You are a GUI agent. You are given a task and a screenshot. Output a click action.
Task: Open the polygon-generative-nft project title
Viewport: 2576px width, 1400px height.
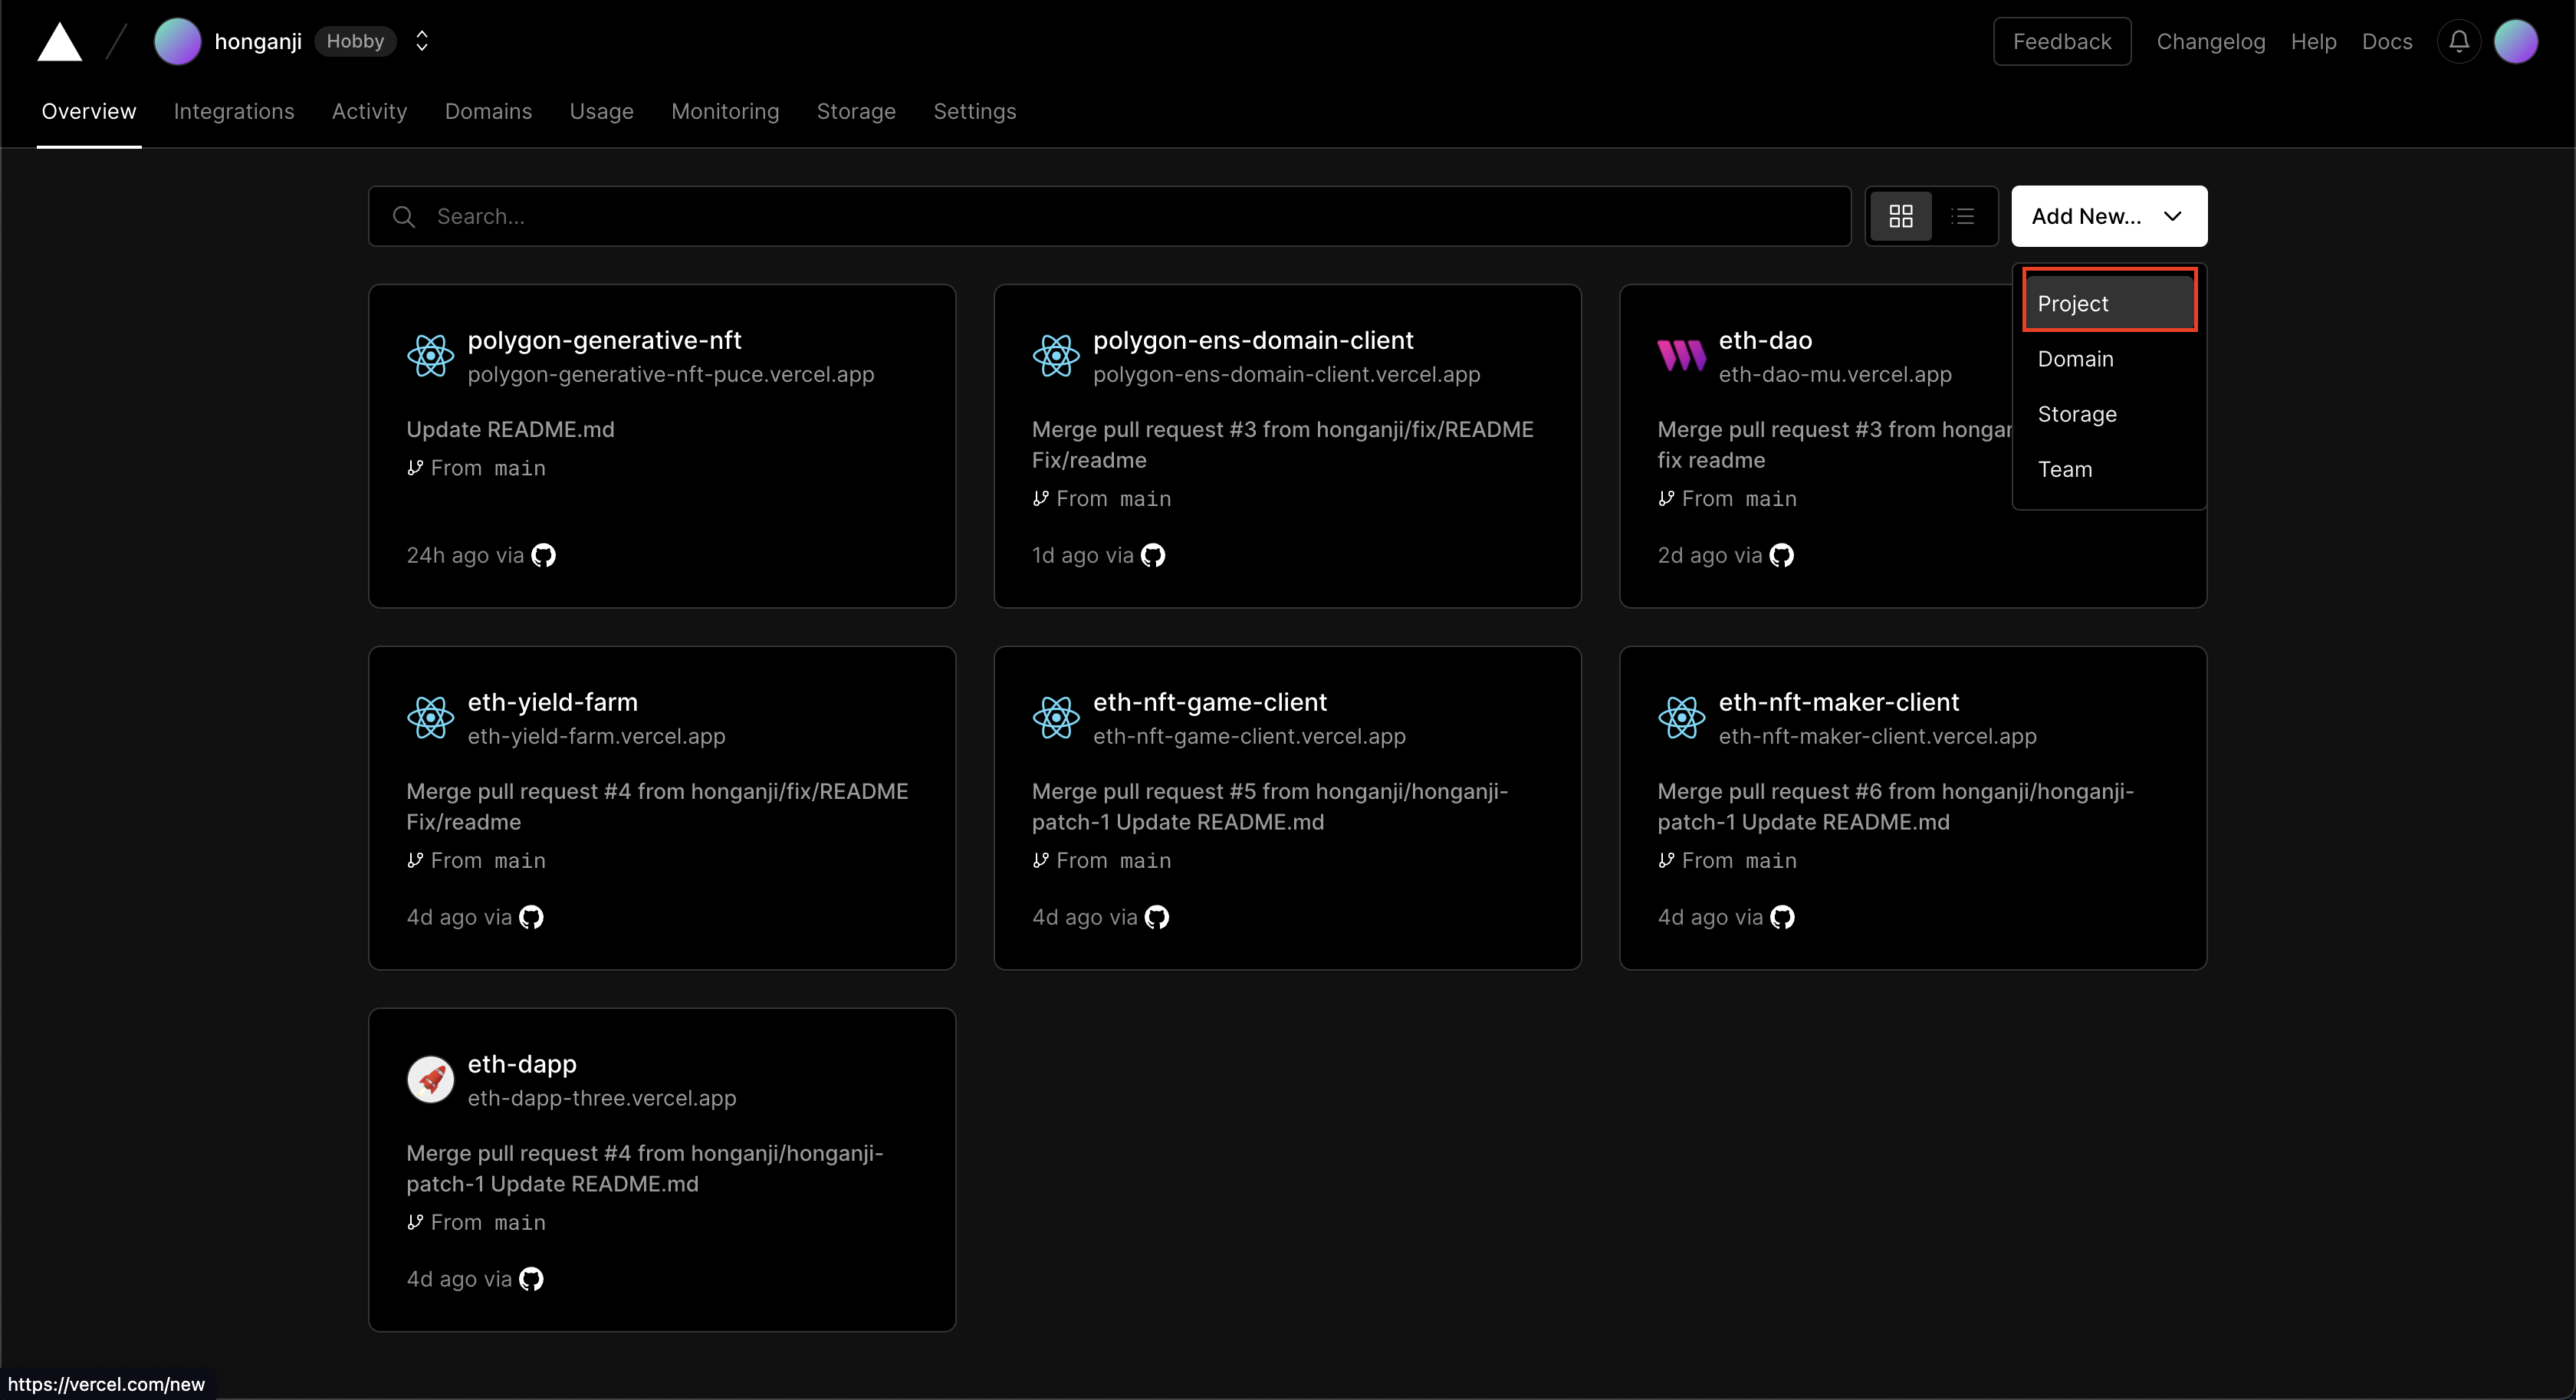pos(604,340)
